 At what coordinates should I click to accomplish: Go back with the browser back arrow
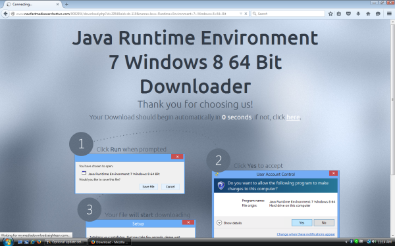5,14
